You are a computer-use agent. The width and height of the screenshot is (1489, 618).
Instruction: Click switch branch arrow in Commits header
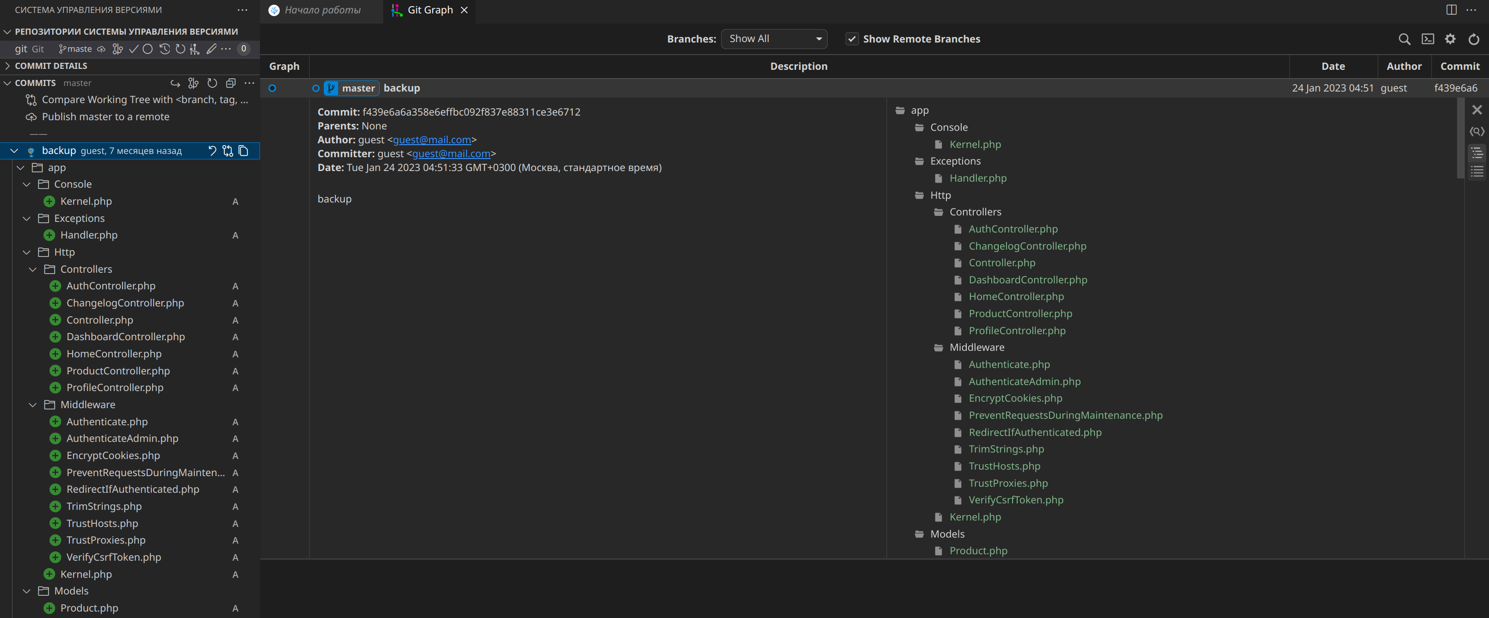(175, 83)
